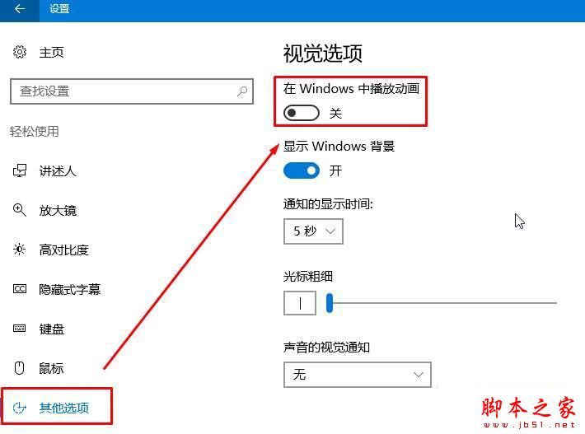Turn off 显示 Windows 背景 switch
Viewport: 585px width, 434px height.
(302, 170)
